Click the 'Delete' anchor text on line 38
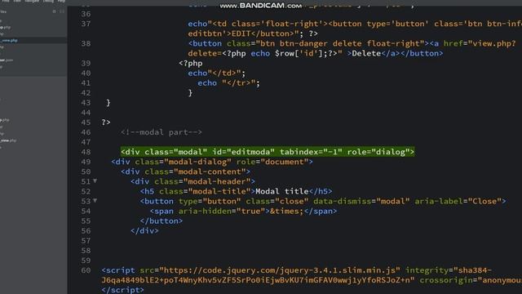Screen dimensions: 522x294 (x=366, y=53)
